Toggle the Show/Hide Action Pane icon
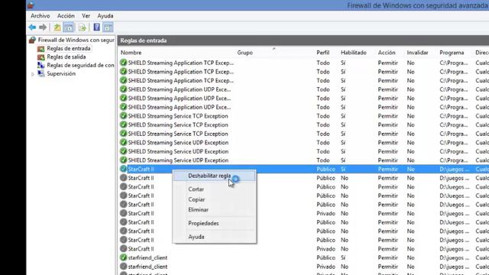This screenshot has width=489, height=275. click(108, 27)
